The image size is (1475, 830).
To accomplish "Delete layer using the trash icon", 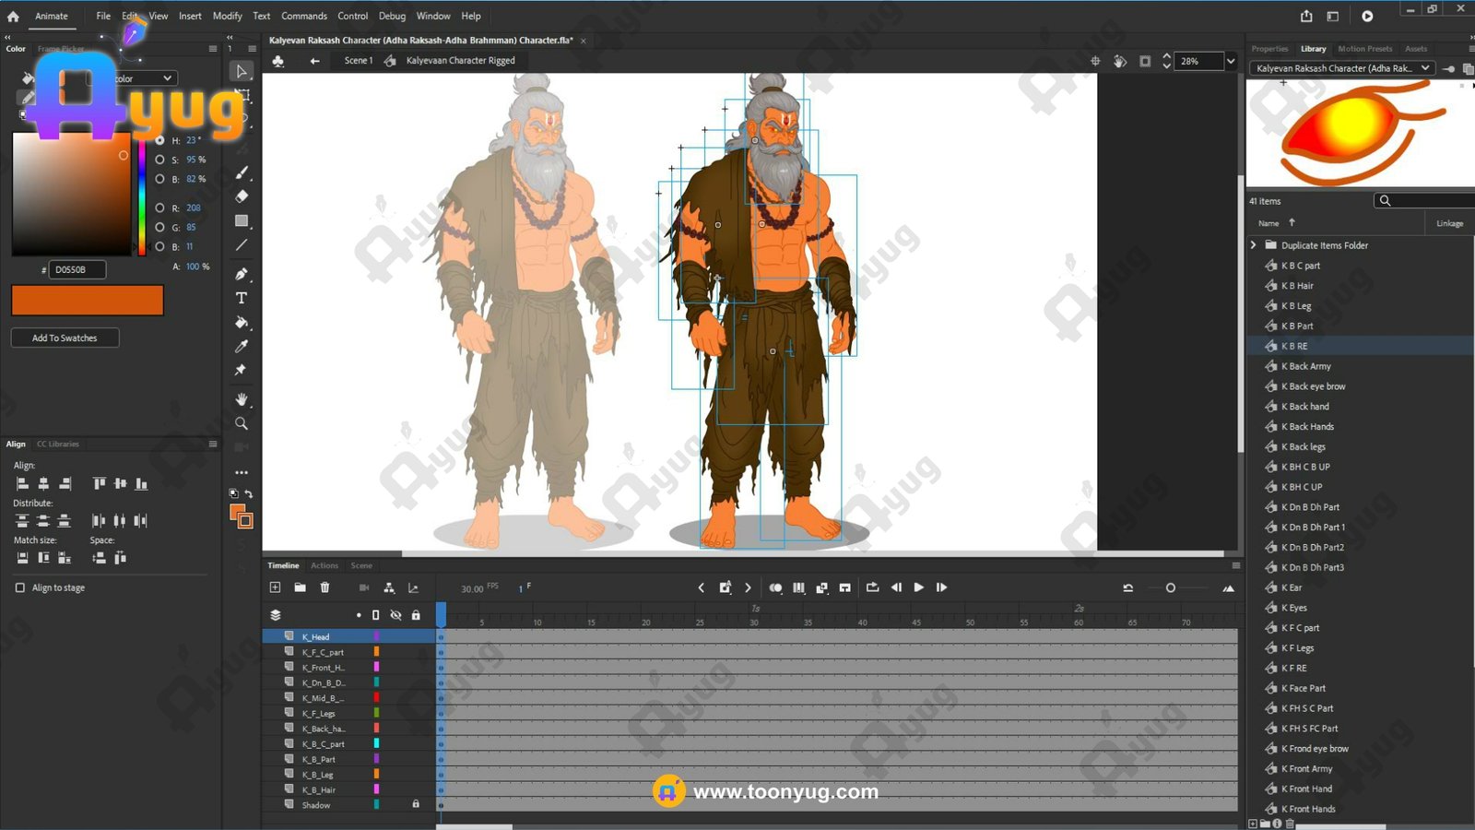I will coord(324,587).
